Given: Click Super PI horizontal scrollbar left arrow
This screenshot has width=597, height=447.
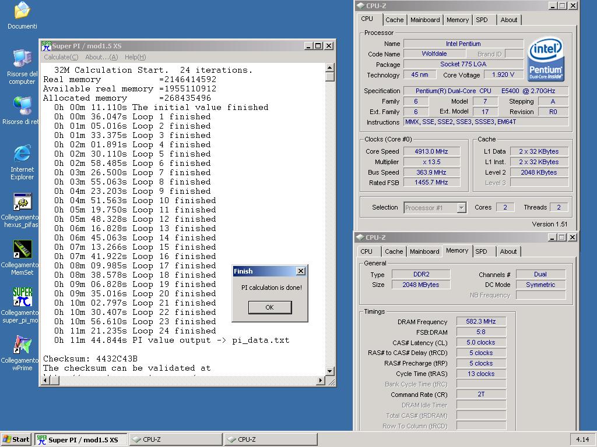Looking at the screenshot, I should pyautogui.click(x=45, y=380).
